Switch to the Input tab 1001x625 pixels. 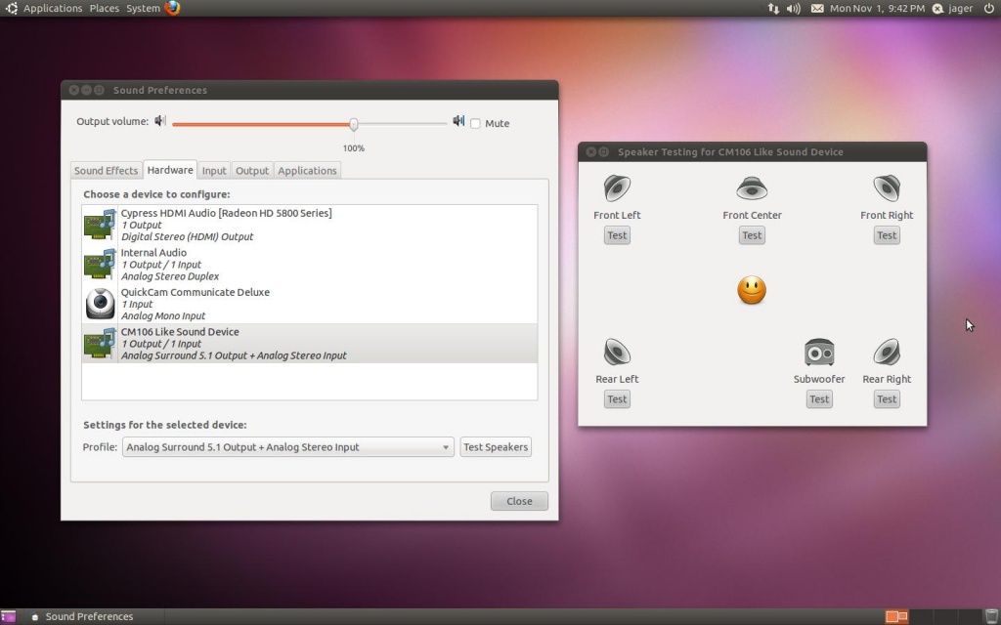pos(214,170)
